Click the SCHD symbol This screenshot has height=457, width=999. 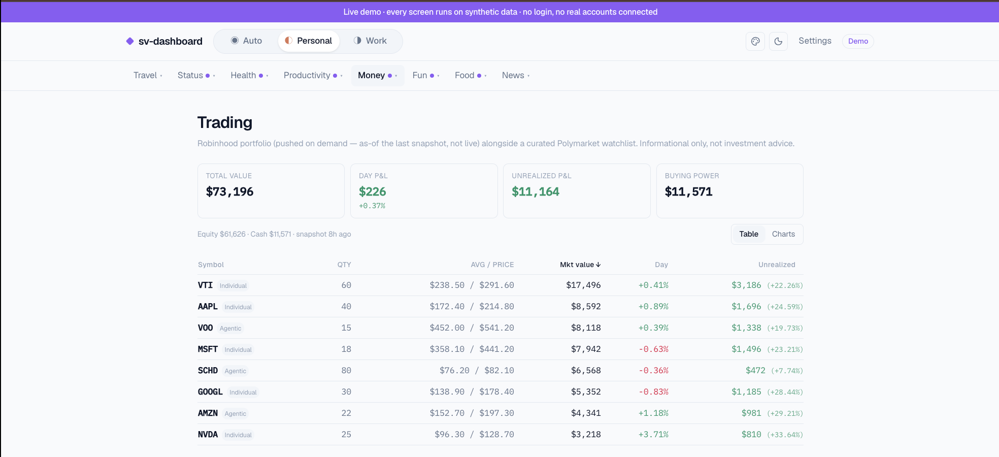click(x=208, y=370)
